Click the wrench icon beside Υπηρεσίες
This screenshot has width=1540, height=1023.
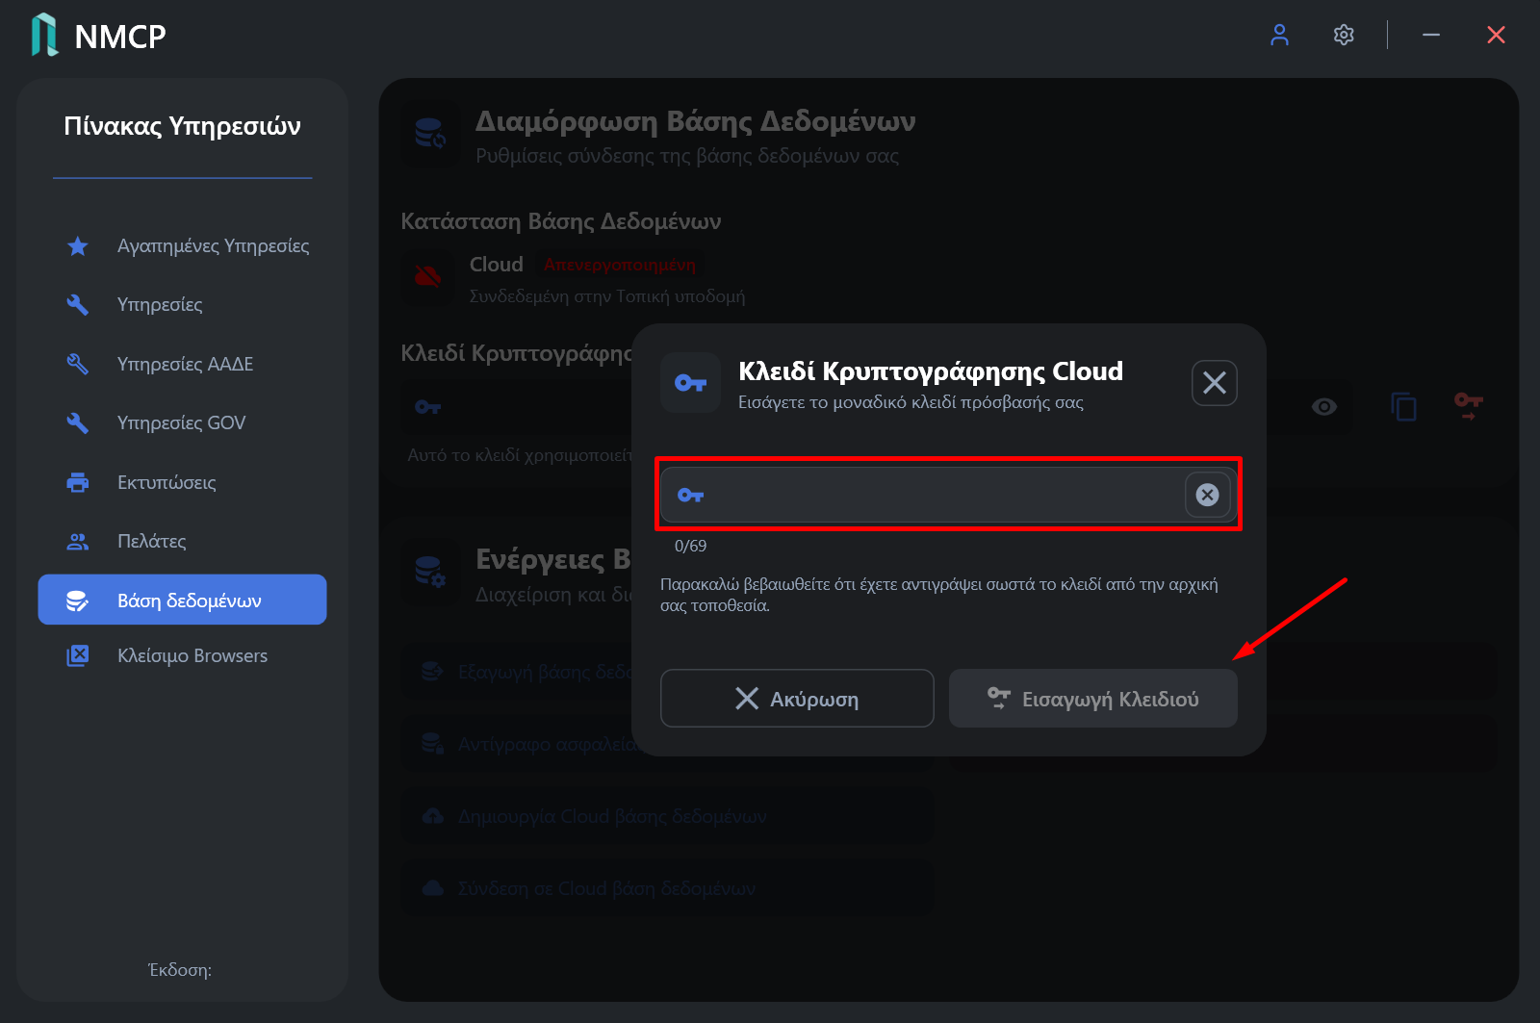click(x=78, y=305)
